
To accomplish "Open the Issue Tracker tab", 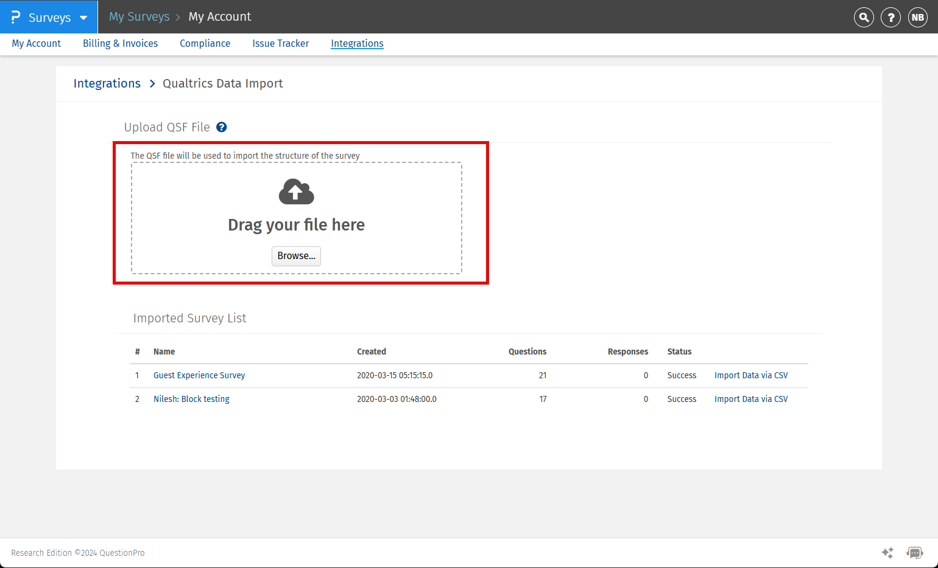I will pos(280,44).
